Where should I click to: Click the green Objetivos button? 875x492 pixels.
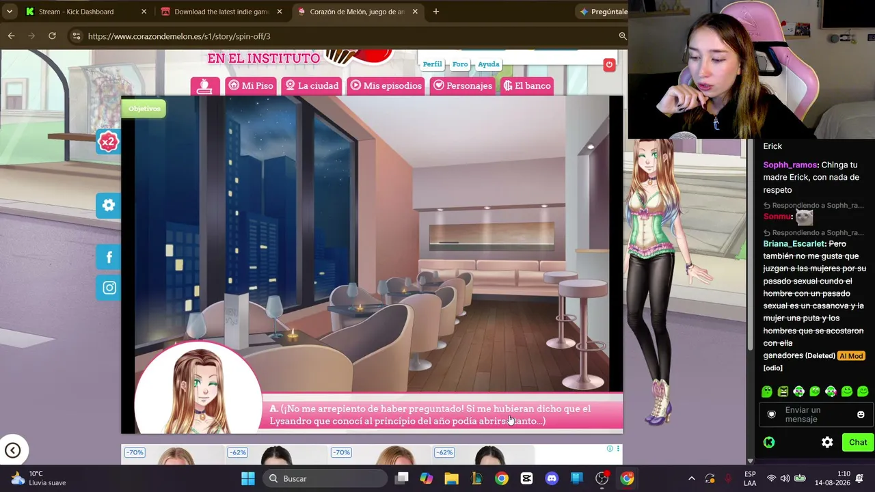[144, 109]
